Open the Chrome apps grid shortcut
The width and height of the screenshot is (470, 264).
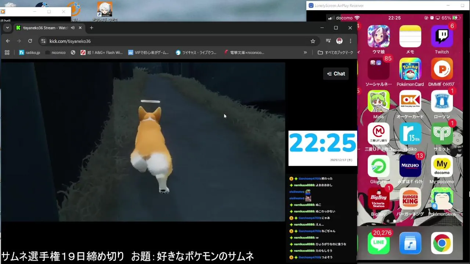(7, 52)
